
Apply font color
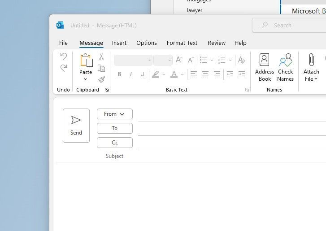click(174, 74)
